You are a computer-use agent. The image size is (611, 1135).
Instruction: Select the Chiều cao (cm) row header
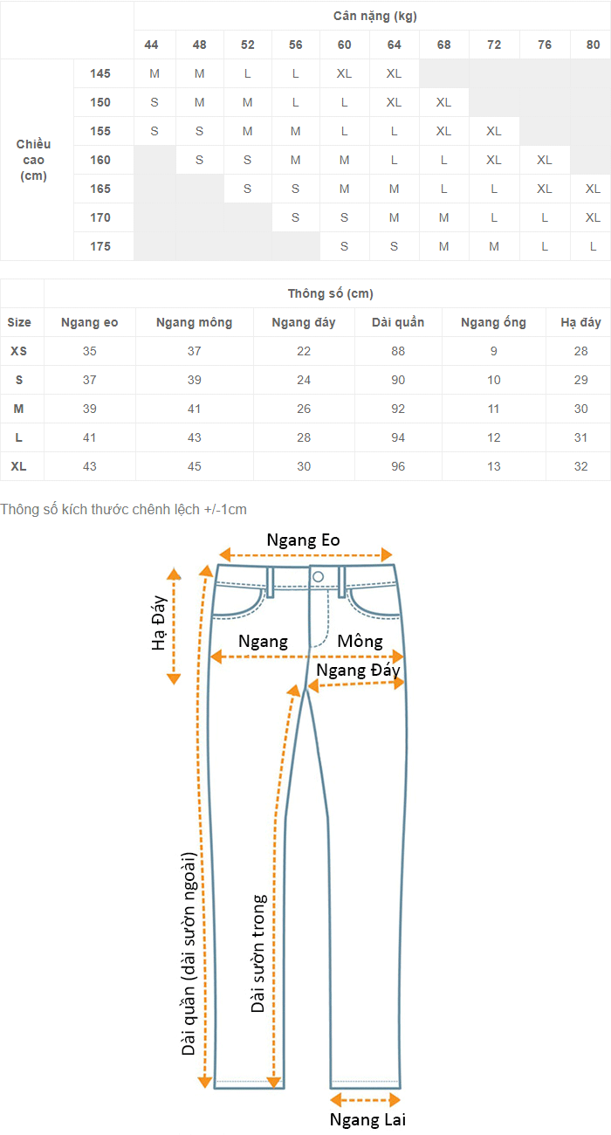pos(33,160)
